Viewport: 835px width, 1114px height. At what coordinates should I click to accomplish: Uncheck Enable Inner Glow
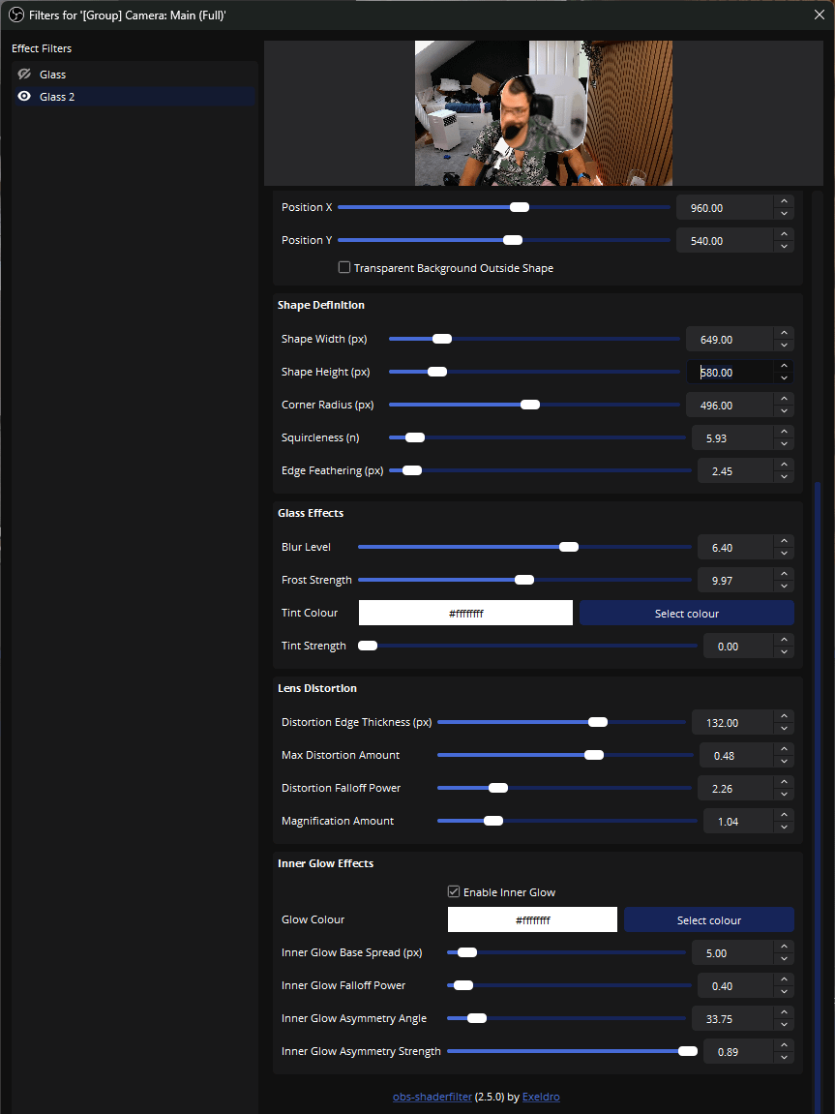coord(454,891)
